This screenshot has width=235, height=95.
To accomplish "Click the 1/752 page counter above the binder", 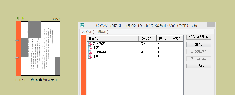I will (55, 19).
